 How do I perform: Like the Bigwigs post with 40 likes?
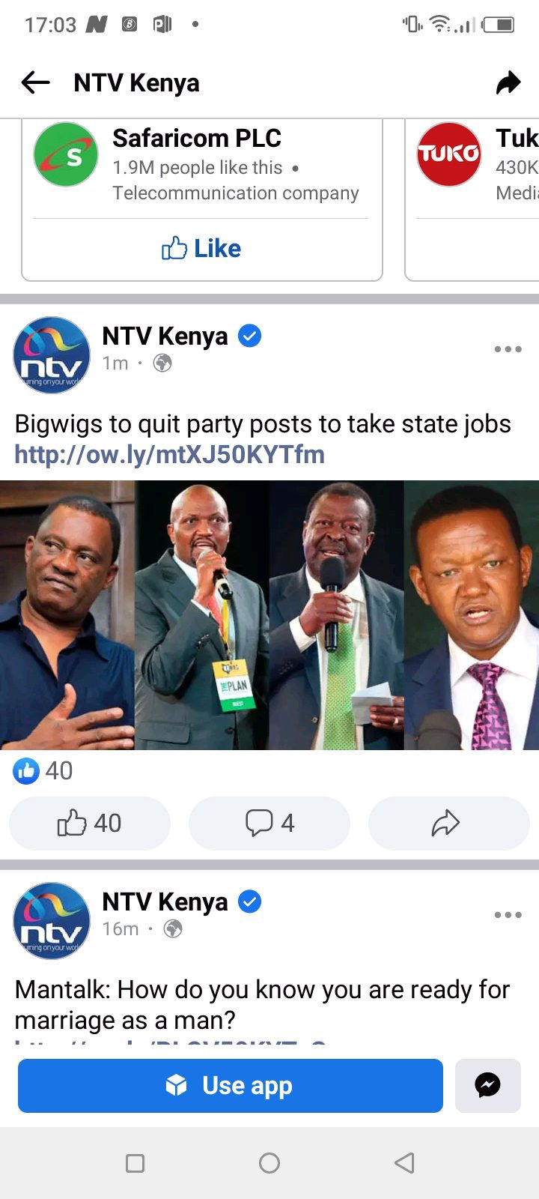[90, 823]
